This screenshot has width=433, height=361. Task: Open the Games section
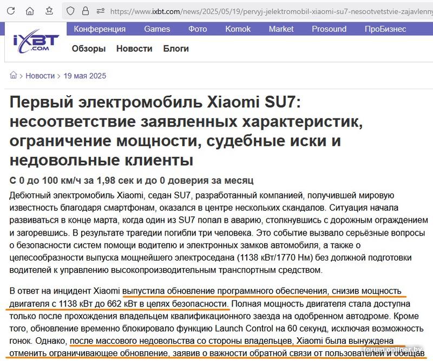tap(157, 29)
